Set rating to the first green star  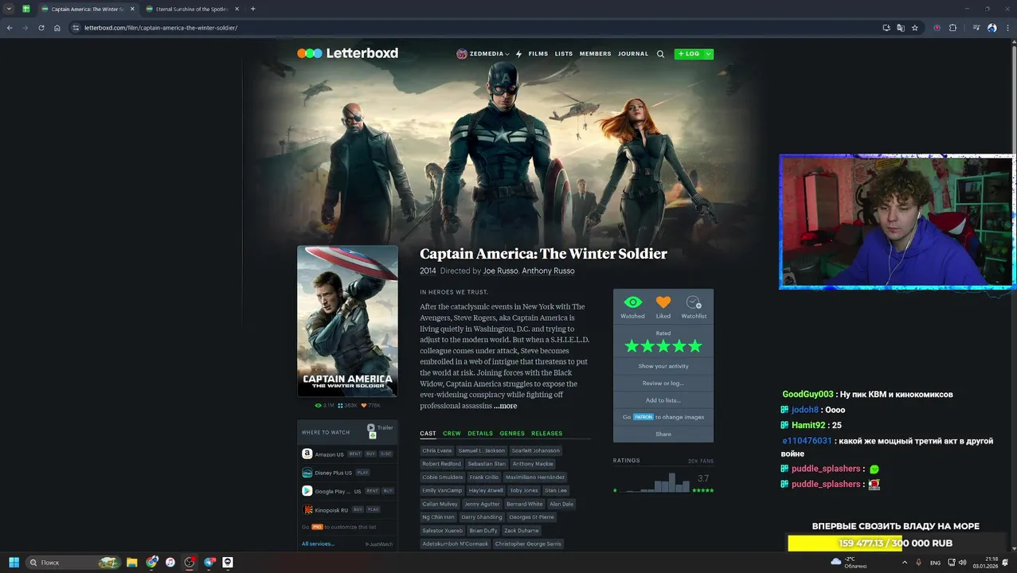coord(632,346)
